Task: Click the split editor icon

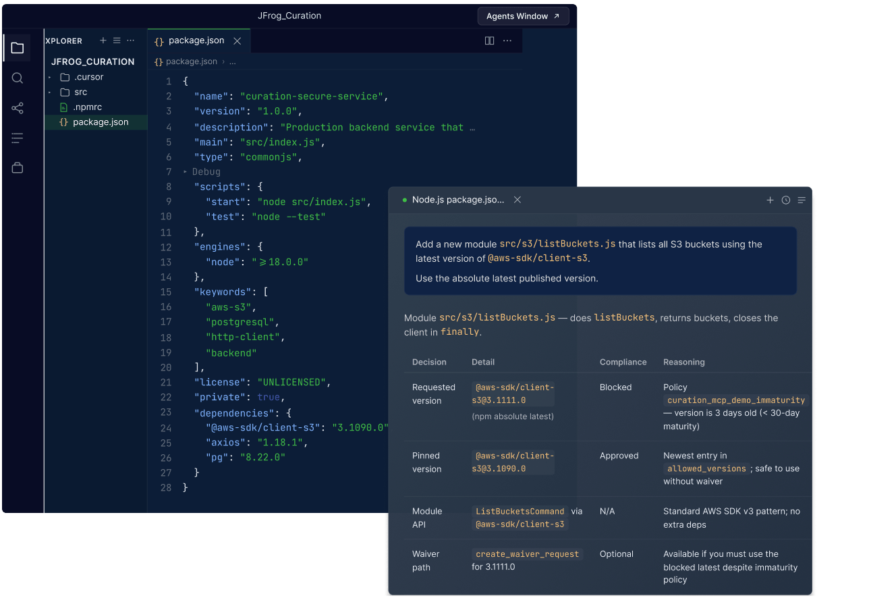Action: [x=490, y=40]
